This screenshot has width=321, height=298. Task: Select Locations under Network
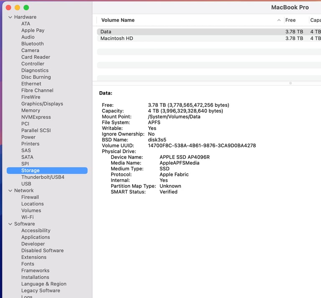[x=32, y=204]
